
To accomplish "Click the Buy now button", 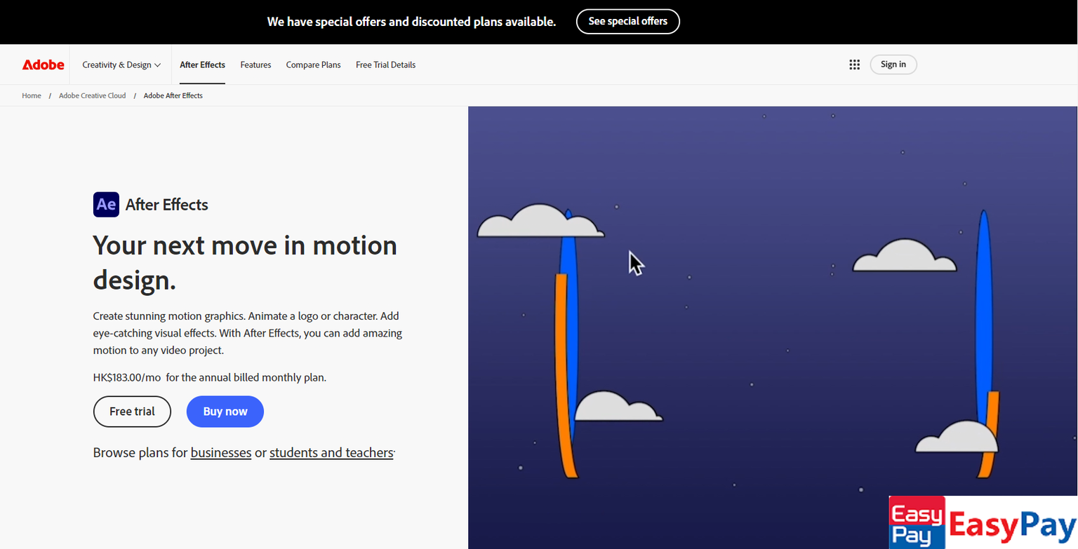I will [x=225, y=412].
